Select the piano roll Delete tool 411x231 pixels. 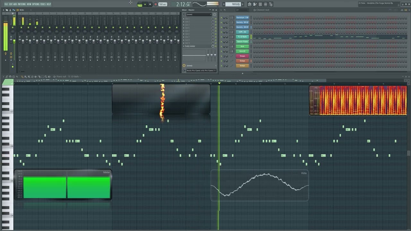pyautogui.click(x=32, y=77)
